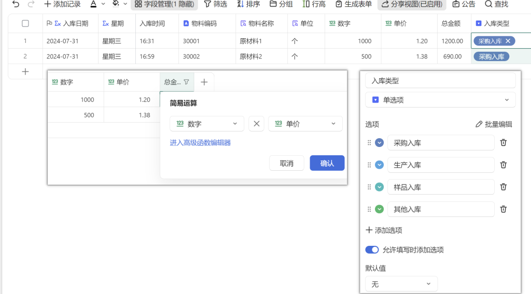Viewport: 531px width, 294px height.
Task: Open the filter (筛选) tool
Action: [x=215, y=4]
